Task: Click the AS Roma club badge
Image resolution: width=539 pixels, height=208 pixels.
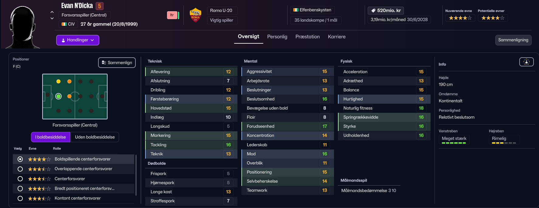Action: [195, 15]
